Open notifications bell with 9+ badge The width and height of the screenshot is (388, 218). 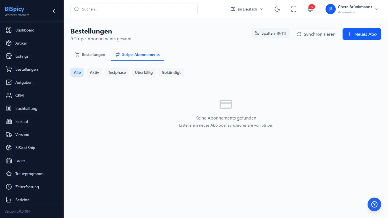tap(310, 9)
